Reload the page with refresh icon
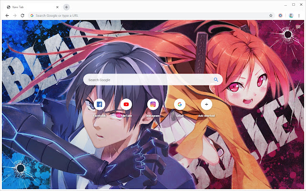Screen dimensions: 306x191 click(x=22, y=16)
